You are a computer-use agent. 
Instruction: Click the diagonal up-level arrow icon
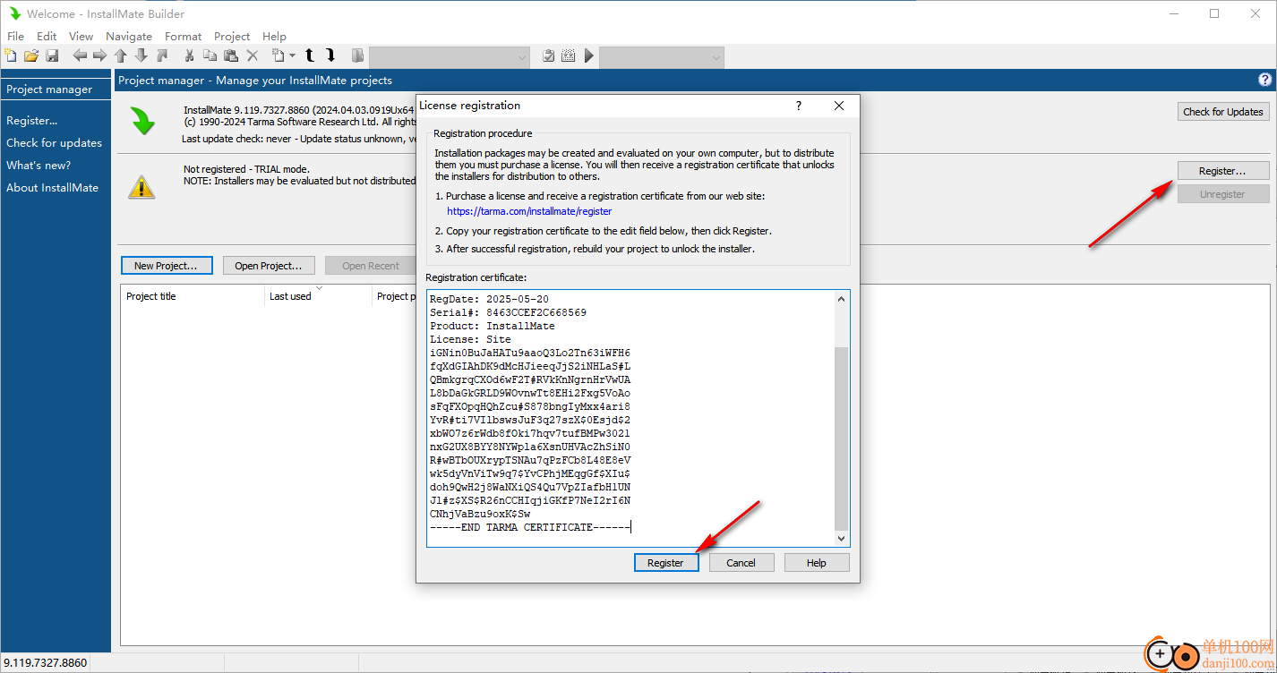coord(162,55)
